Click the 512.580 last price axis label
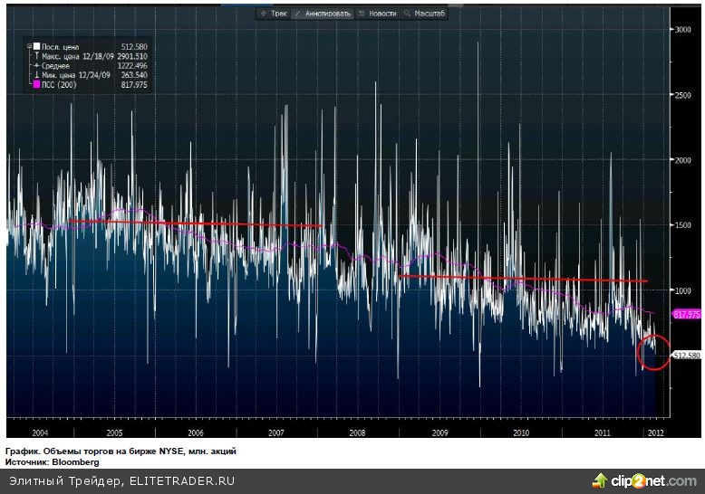The image size is (705, 494). click(686, 356)
